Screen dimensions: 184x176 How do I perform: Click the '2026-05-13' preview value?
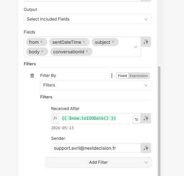point(63,128)
